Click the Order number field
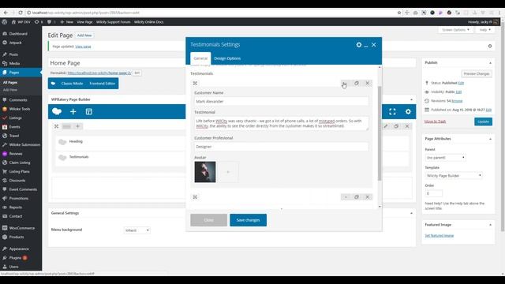The height and width of the screenshot is (284, 505). click(434, 193)
